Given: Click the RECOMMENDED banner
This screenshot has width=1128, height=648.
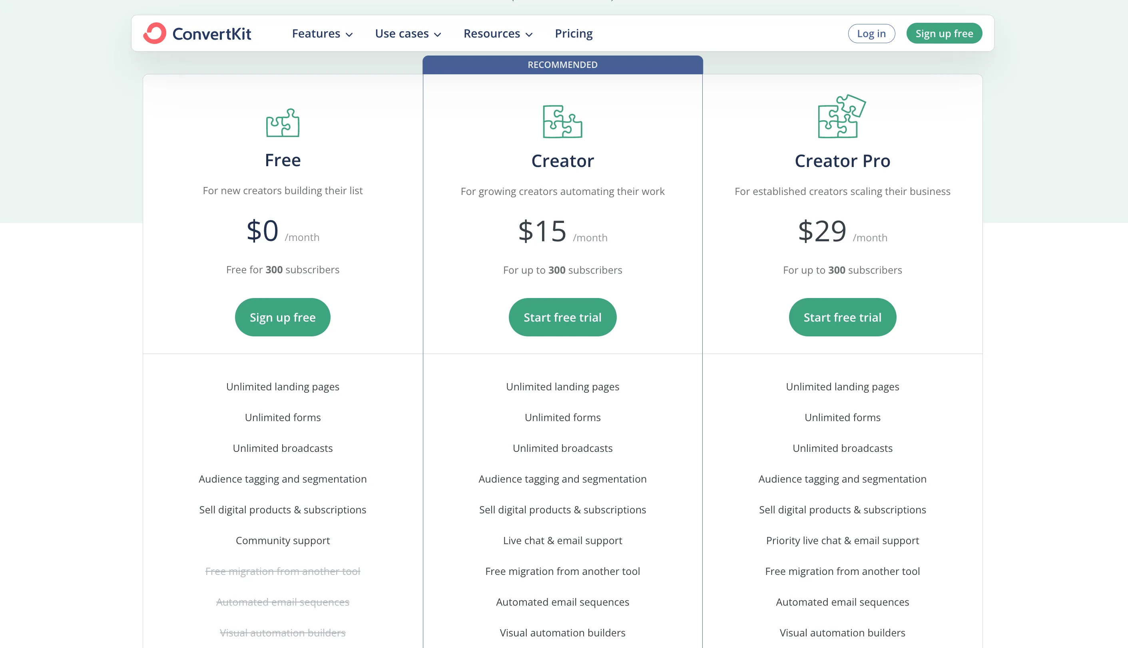Looking at the screenshot, I should point(563,65).
